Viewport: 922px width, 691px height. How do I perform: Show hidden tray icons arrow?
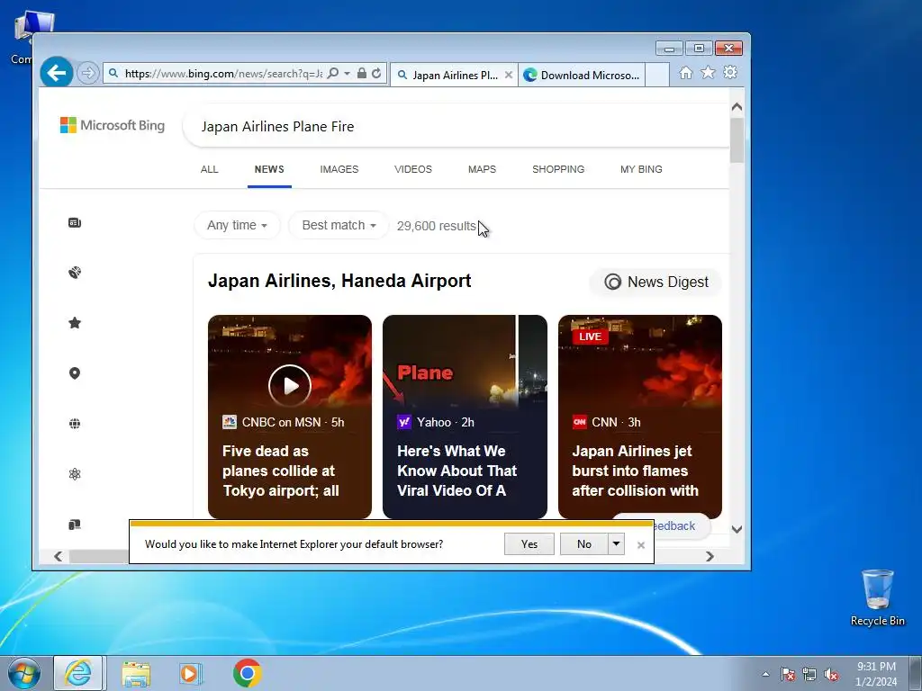[765, 674]
